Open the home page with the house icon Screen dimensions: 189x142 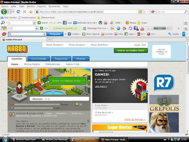(31, 12)
